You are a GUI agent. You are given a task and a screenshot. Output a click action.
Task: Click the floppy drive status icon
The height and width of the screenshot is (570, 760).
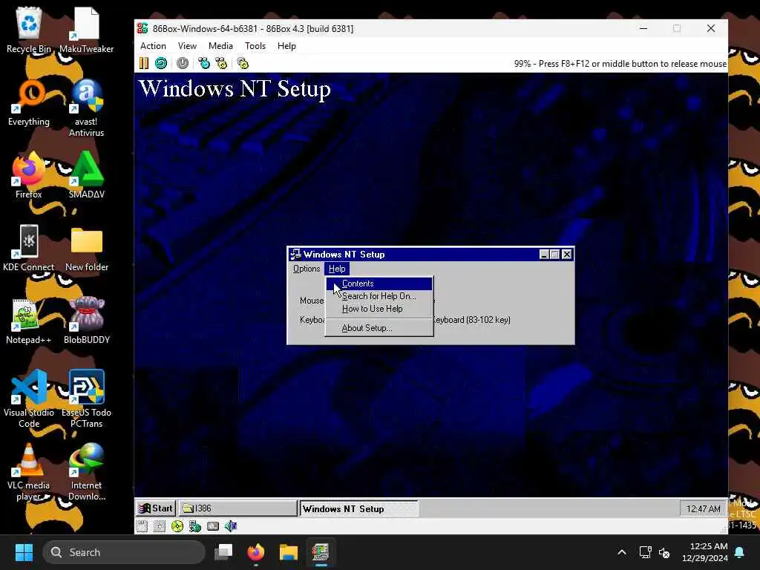click(x=142, y=526)
